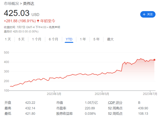Screen dimensions: 162x119
Task: Click the 市盈率 label
Action: tap(61, 108)
